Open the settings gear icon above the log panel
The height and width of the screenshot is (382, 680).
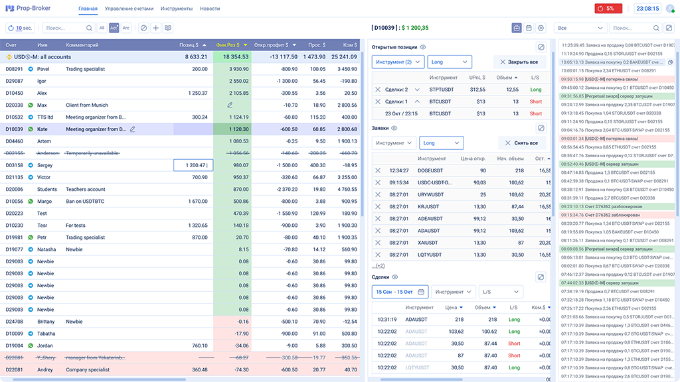pos(542,28)
